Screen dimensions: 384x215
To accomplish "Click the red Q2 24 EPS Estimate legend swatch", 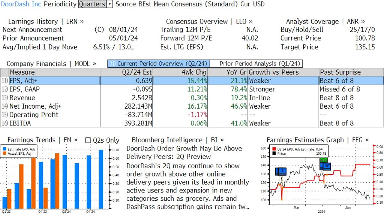I will (x=274, y=149).
